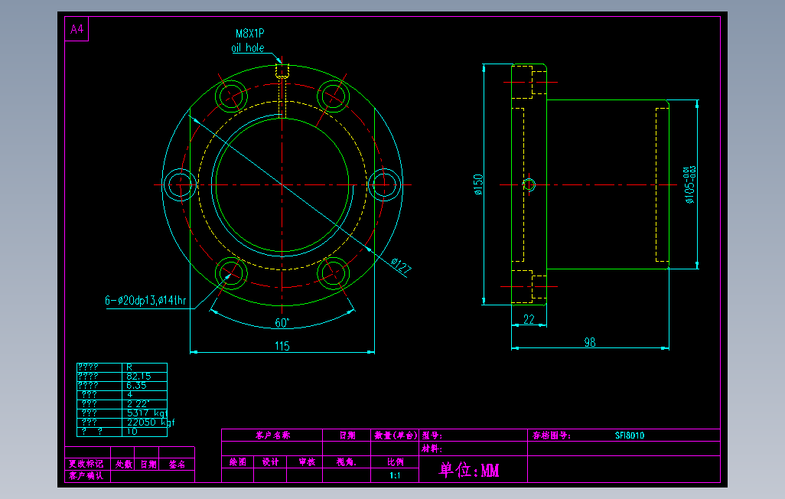This screenshot has width=785, height=499.
Task: Select the 'ø150' flange diameter dimension
Action: pyautogui.click(x=478, y=184)
